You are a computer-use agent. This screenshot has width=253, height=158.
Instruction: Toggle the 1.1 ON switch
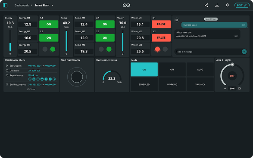(x=49, y=24)
